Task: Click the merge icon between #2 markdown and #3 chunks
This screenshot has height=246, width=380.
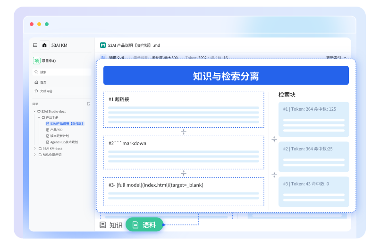Action: coord(184,173)
